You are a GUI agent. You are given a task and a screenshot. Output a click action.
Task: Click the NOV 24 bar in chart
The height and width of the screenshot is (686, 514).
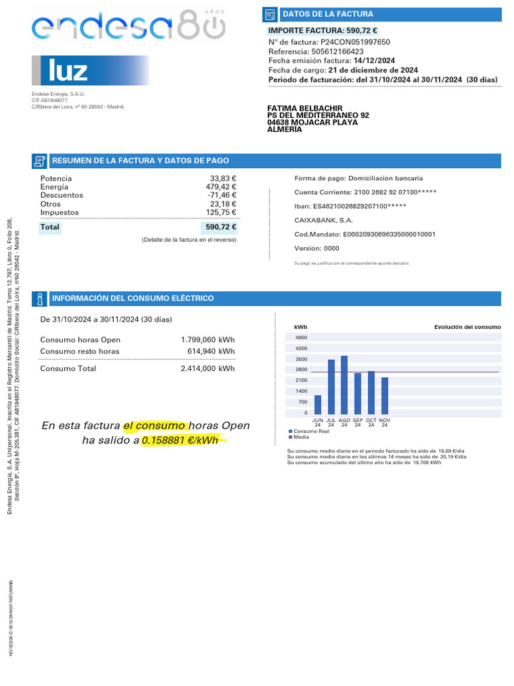pos(385,397)
